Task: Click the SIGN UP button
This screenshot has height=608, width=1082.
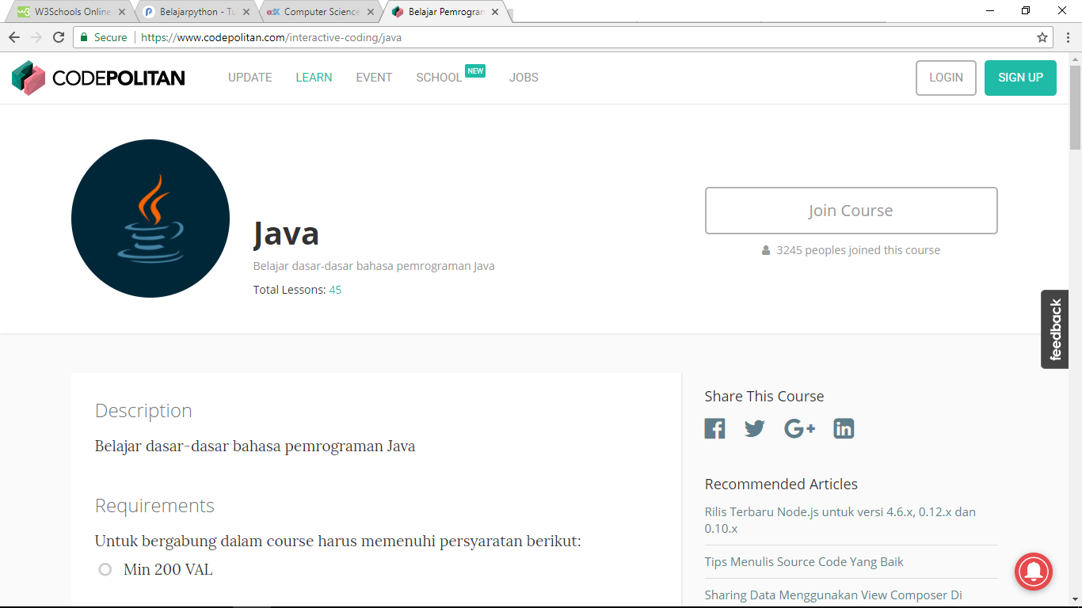Action: point(1020,78)
